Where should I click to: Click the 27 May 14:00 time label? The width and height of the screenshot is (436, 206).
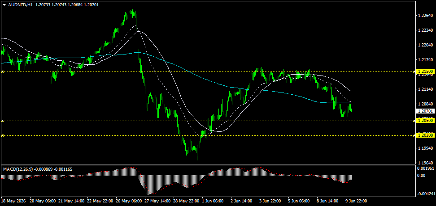coord(157,201)
